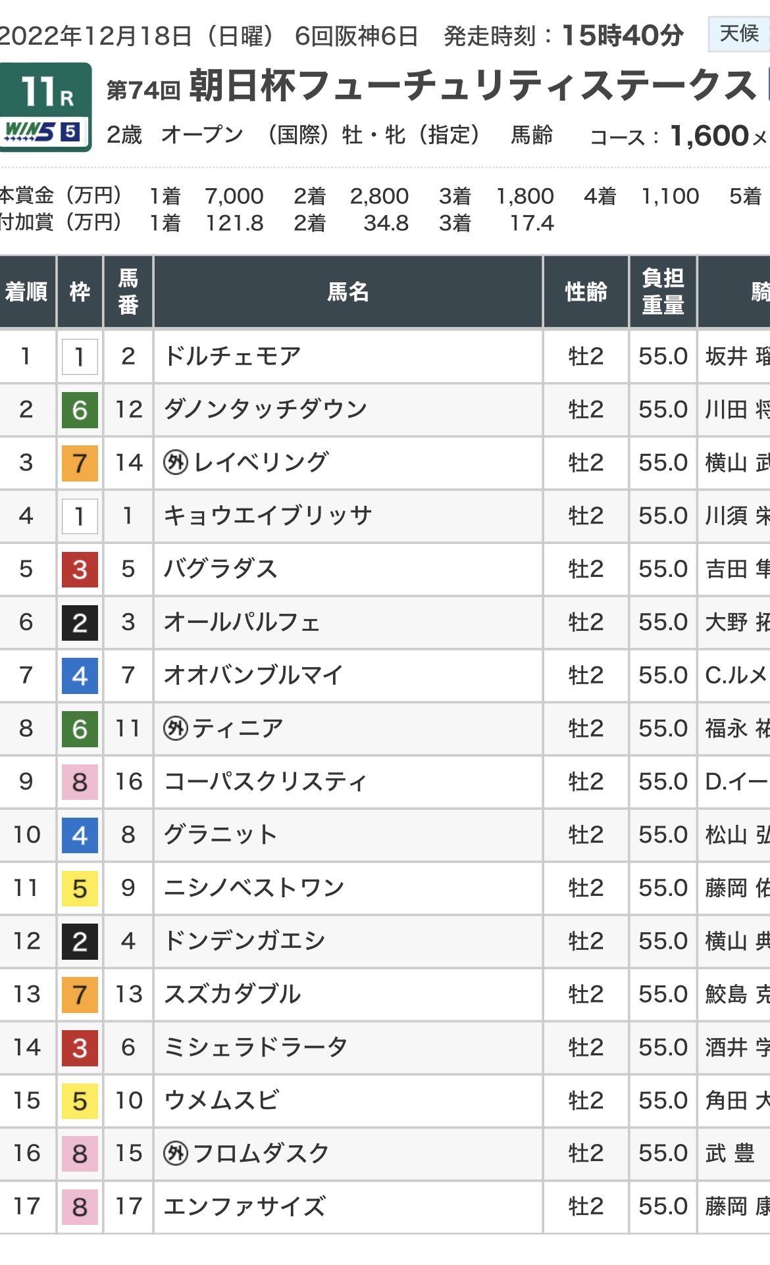Screen dimensions: 770x1265
Task: Click the green 11R race number badge
Action: [45, 107]
